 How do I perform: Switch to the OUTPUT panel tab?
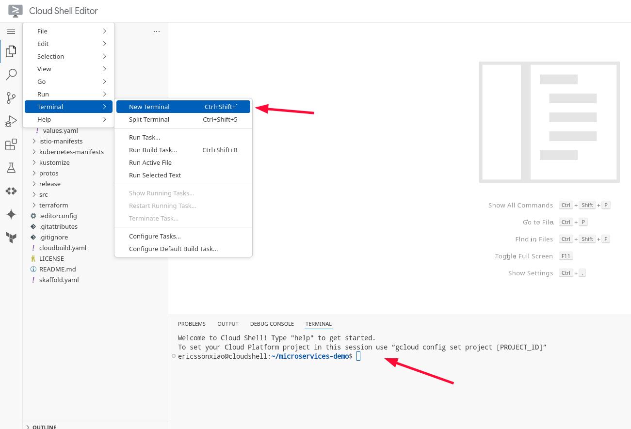[228, 324]
